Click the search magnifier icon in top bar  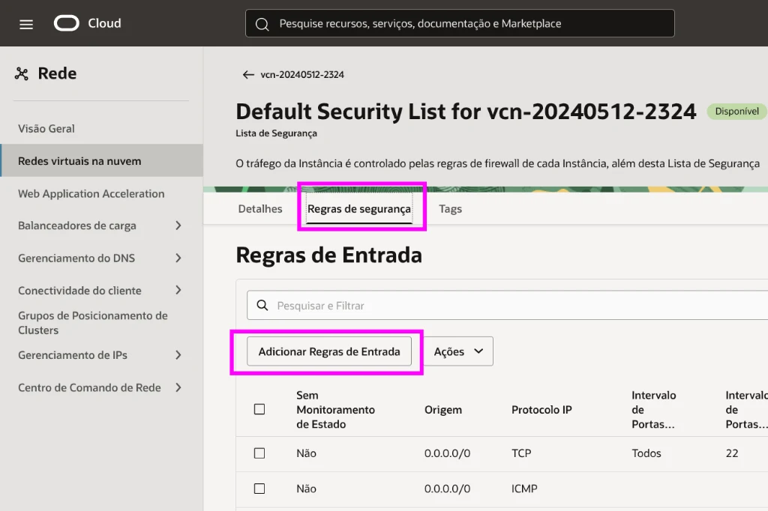(262, 24)
